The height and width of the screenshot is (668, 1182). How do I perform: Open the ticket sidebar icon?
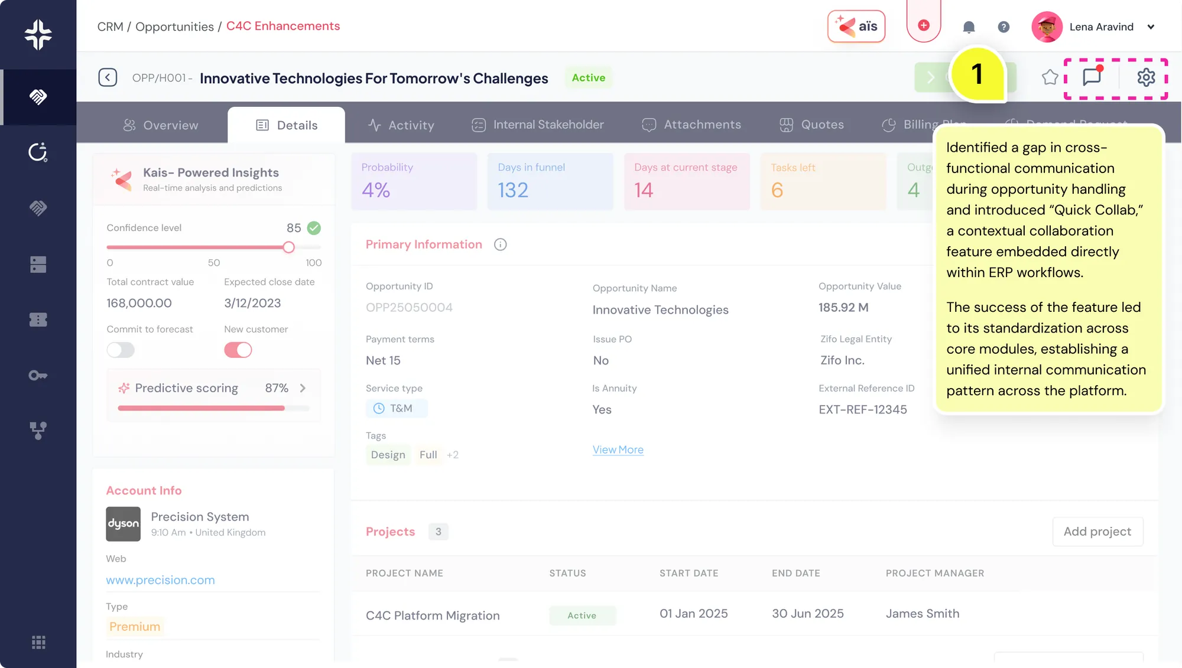click(38, 320)
